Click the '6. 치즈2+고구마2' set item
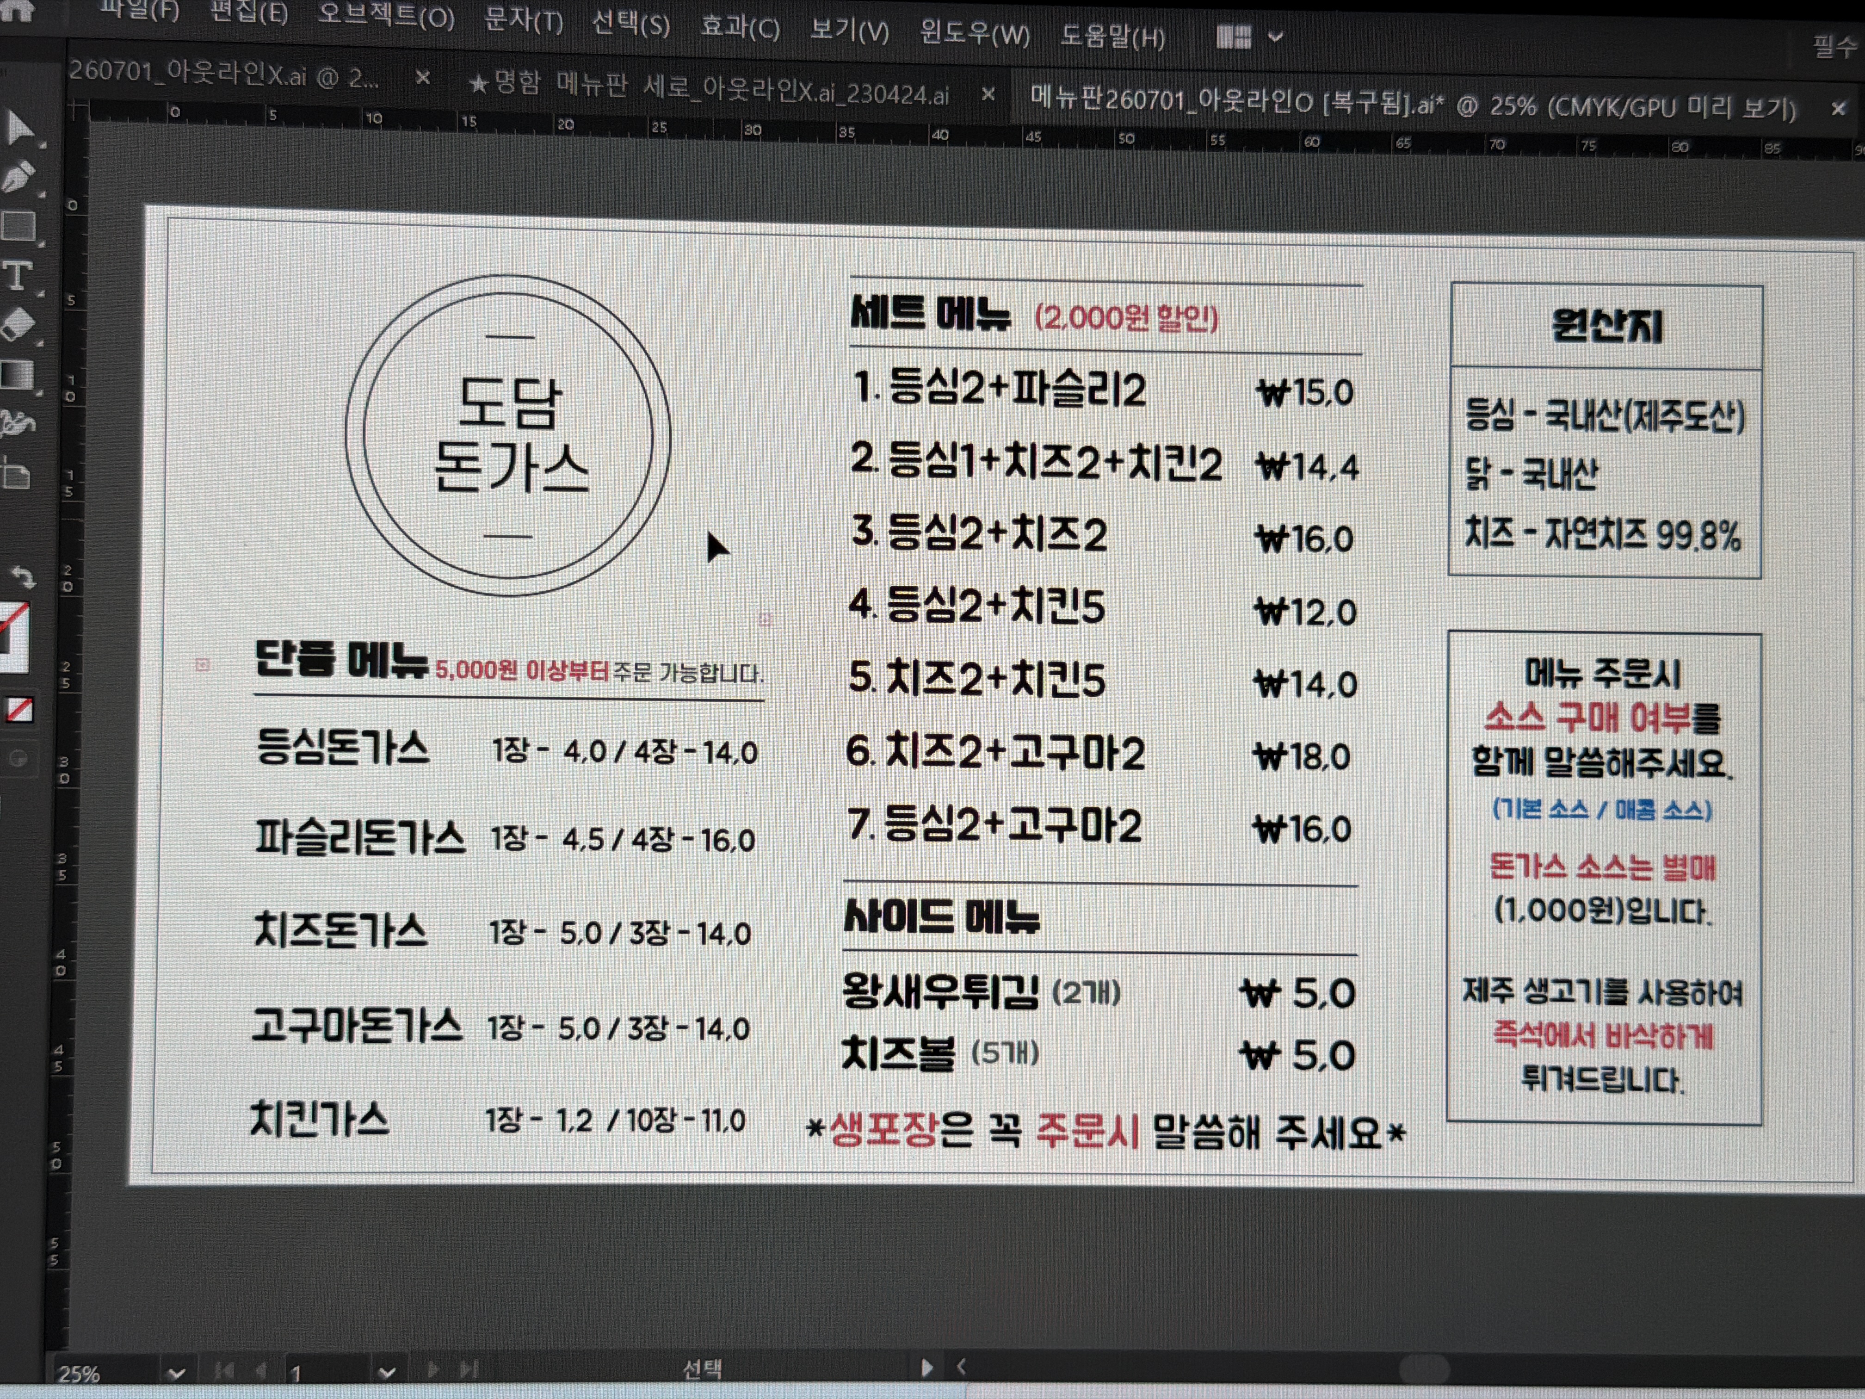 pos(997,751)
